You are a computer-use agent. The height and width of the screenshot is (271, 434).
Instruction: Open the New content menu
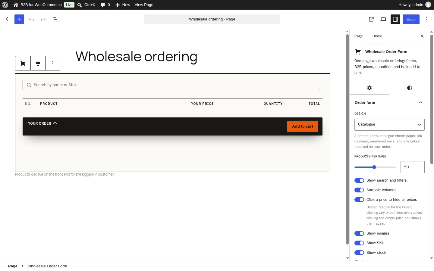pyautogui.click(x=123, y=5)
